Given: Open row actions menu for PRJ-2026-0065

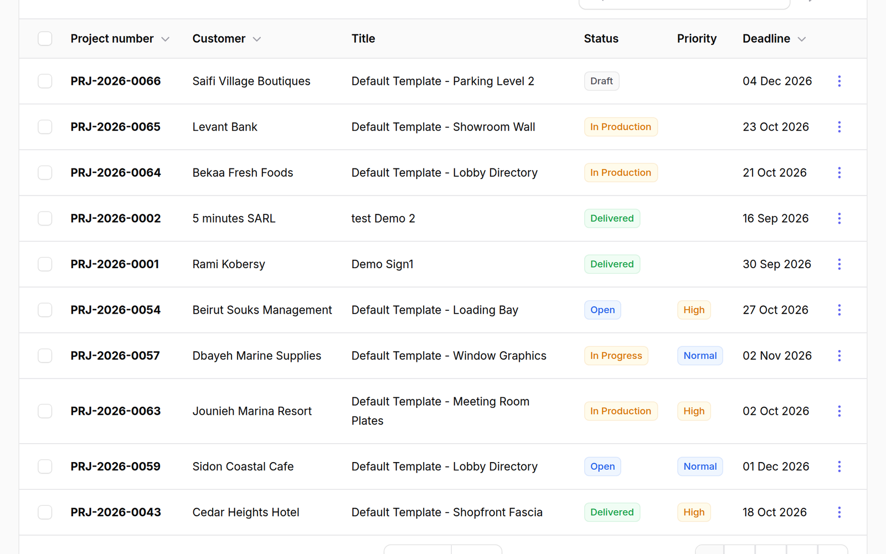Looking at the screenshot, I should click(x=839, y=127).
